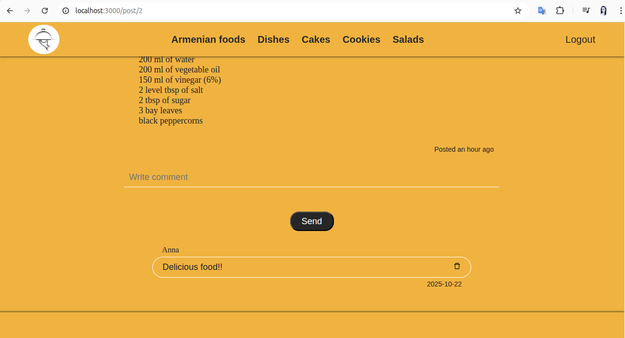Screen dimensions: 625x338
Task: Click ingredient line 3 bay leaves
Action: click(160, 110)
